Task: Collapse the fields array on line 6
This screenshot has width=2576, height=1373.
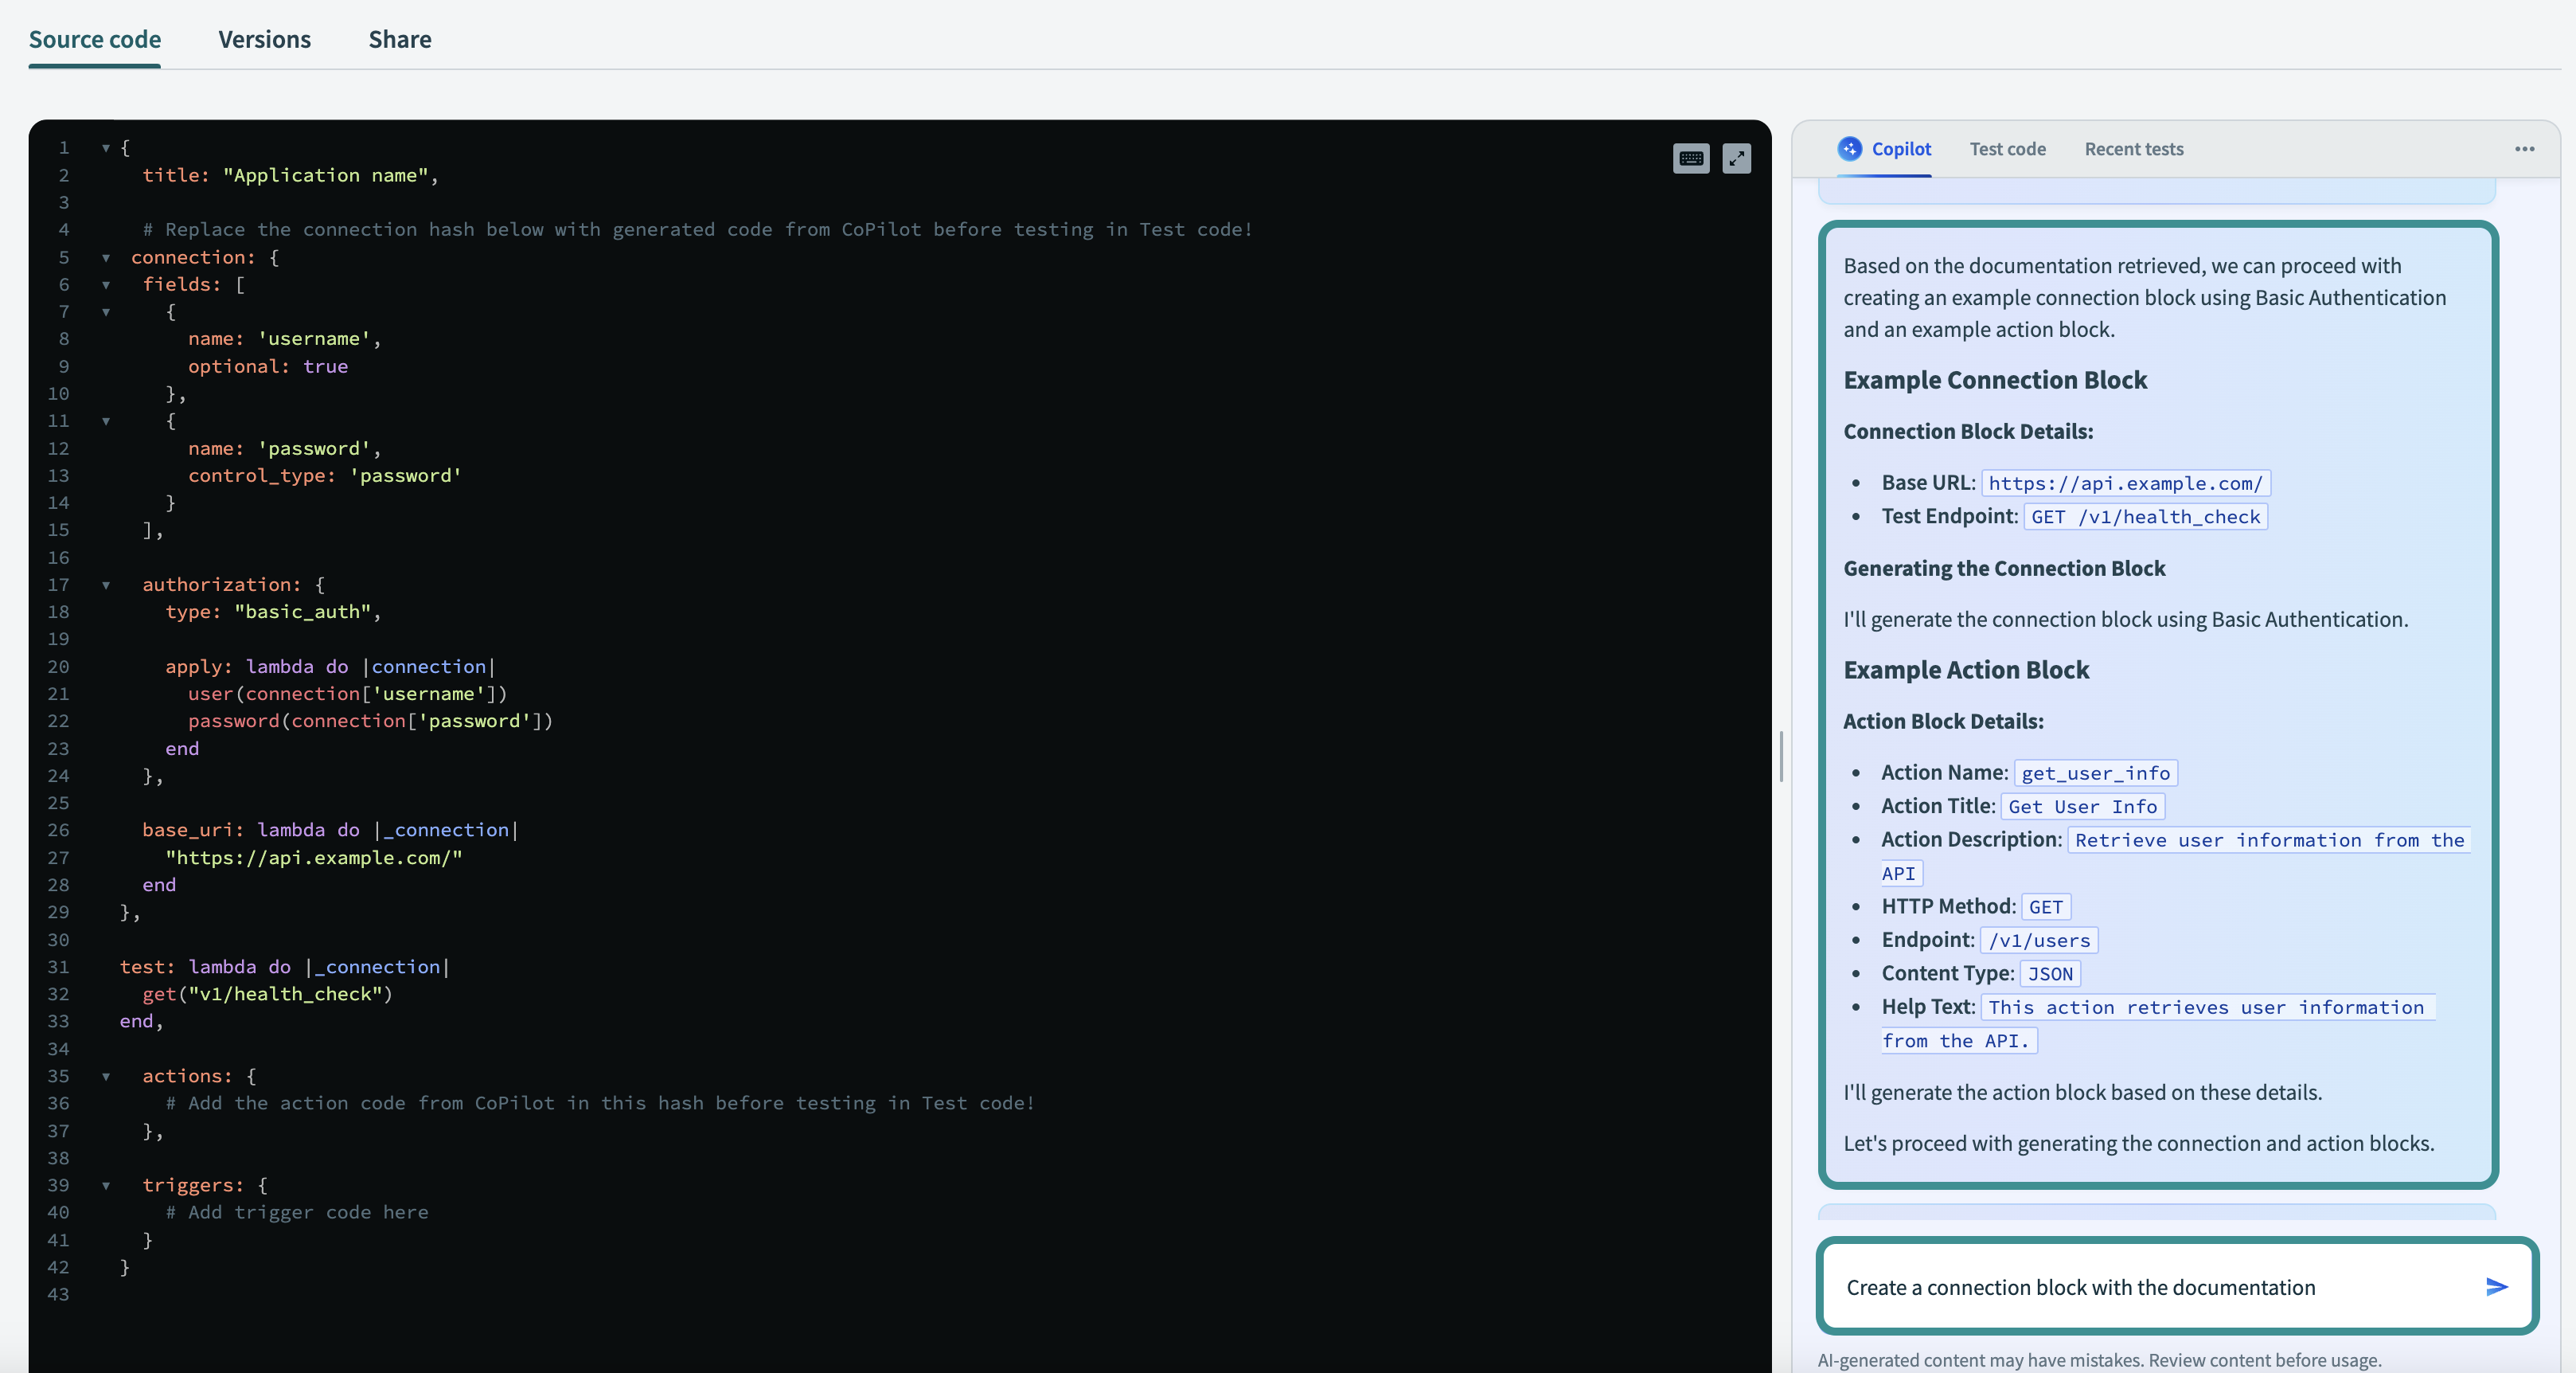Action: coord(106,284)
